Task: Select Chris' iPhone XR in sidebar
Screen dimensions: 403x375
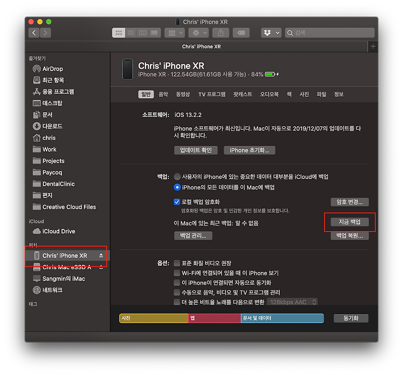Action: (64, 255)
